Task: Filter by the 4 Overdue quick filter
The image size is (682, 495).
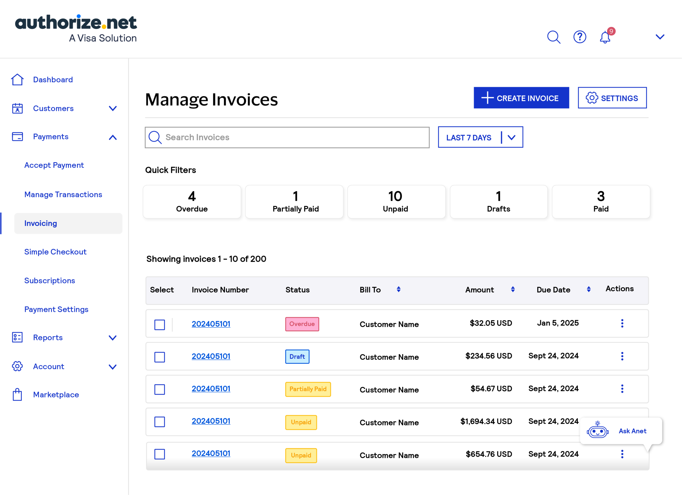Action: (x=192, y=202)
